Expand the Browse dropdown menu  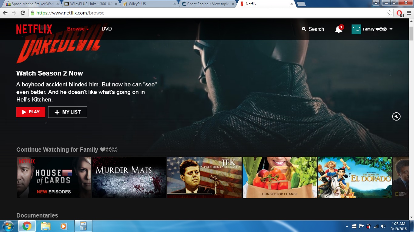coord(78,29)
